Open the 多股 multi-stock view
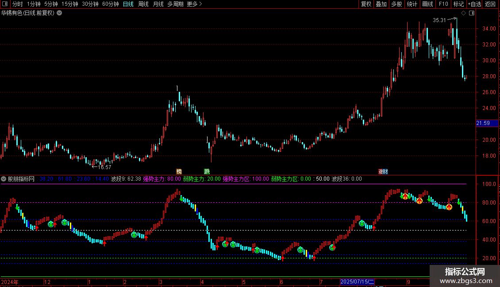 (x=397, y=4)
